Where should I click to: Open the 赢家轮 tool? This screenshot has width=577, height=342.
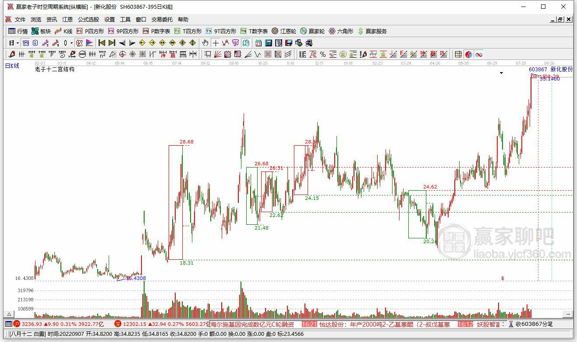[312, 31]
